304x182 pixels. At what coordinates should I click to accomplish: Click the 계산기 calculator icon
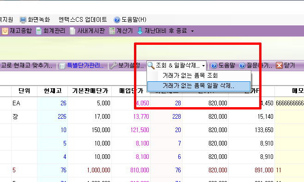click(x=112, y=31)
